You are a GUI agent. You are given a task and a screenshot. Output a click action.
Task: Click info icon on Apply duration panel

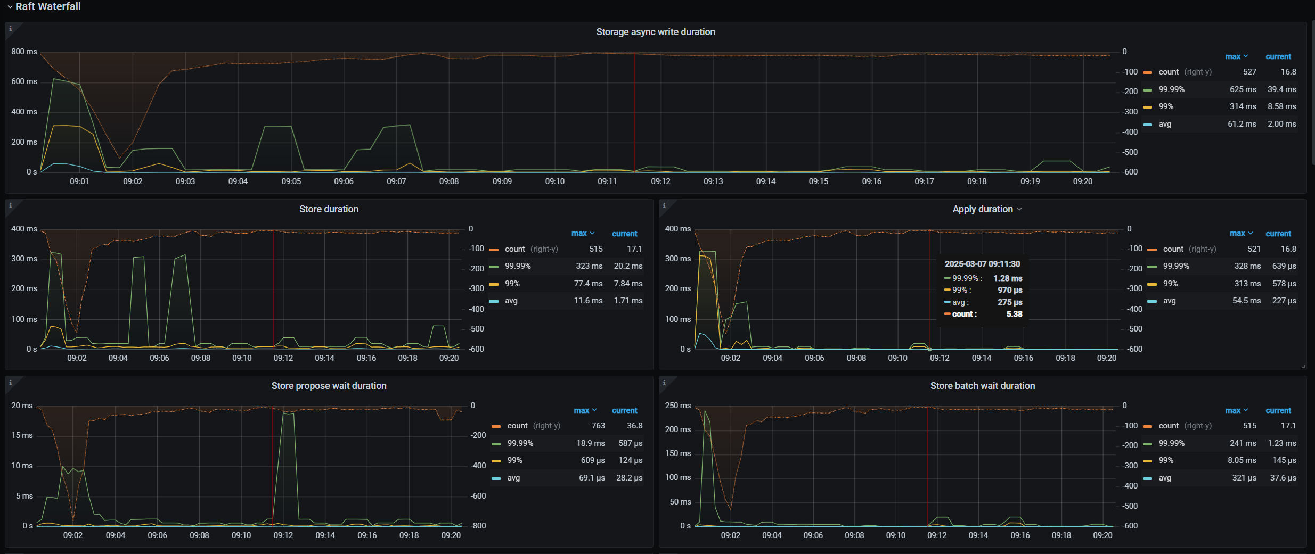664,206
